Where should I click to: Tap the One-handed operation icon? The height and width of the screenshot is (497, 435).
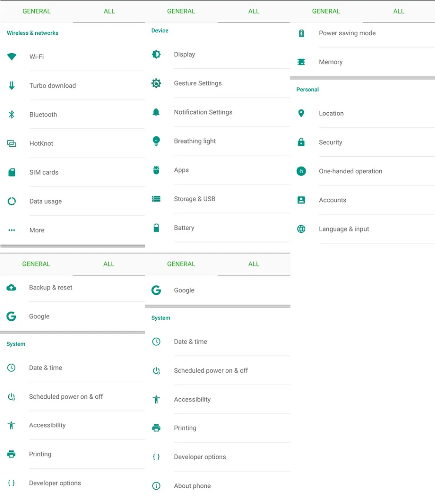pyautogui.click(x=301, y=171)
